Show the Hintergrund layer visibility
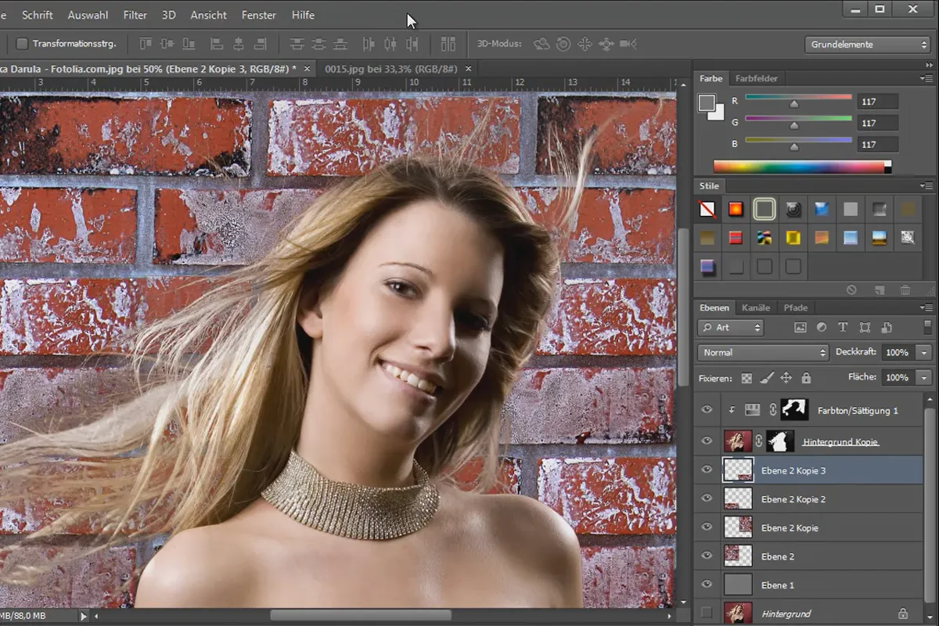Screen dimensions: 939x626 (x=707, y=613)
